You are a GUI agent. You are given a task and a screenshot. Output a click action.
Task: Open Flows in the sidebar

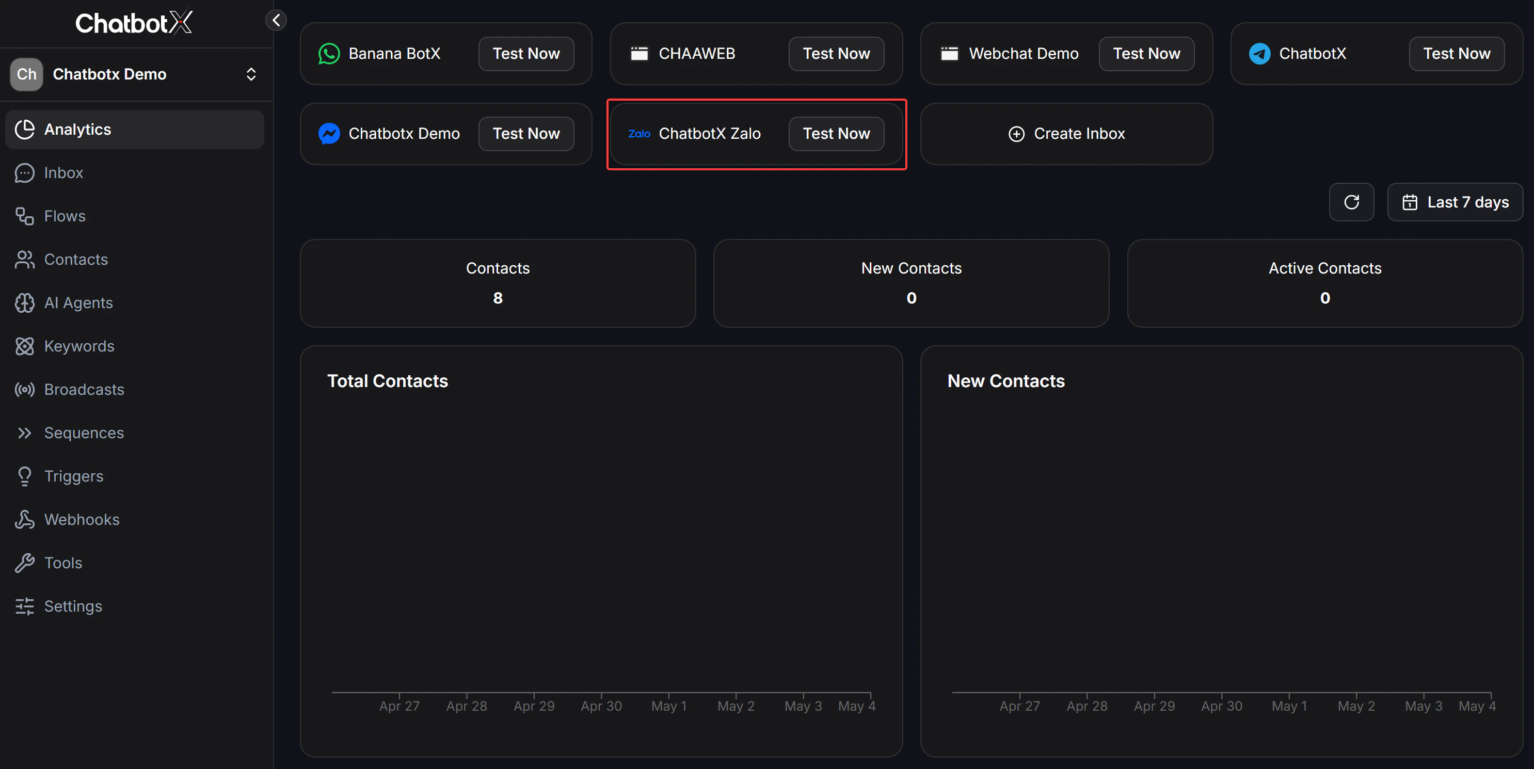coord(135,216)
